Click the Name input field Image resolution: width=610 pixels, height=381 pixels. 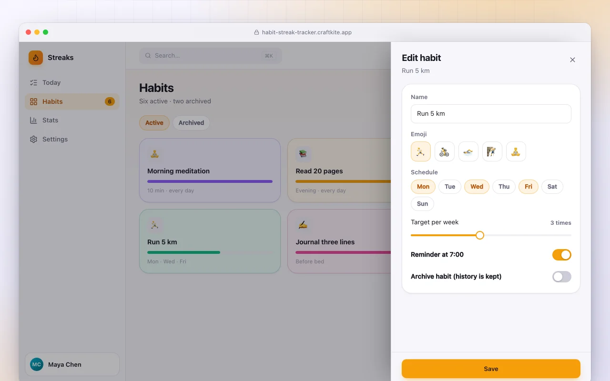tap(491, 114)
